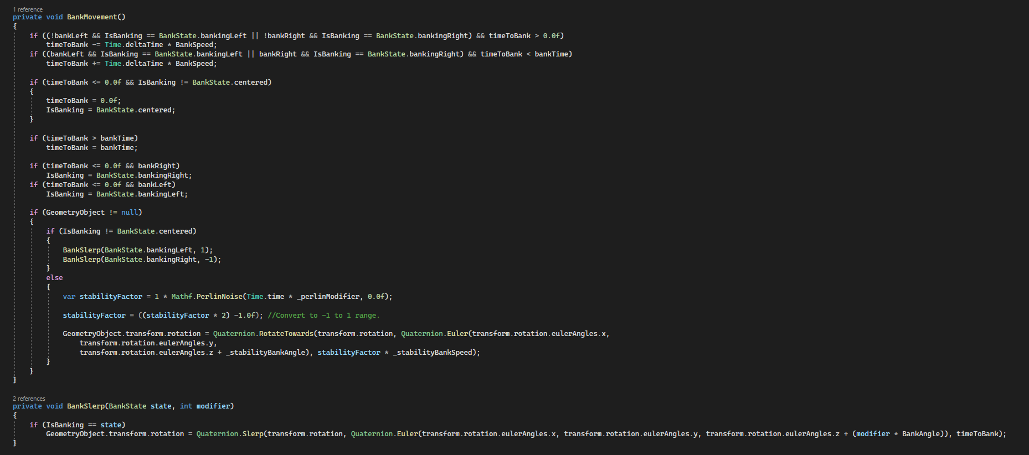Click BankSlerp in the method declaration line
Screen dimensions: 1029x455
(85, 406)
